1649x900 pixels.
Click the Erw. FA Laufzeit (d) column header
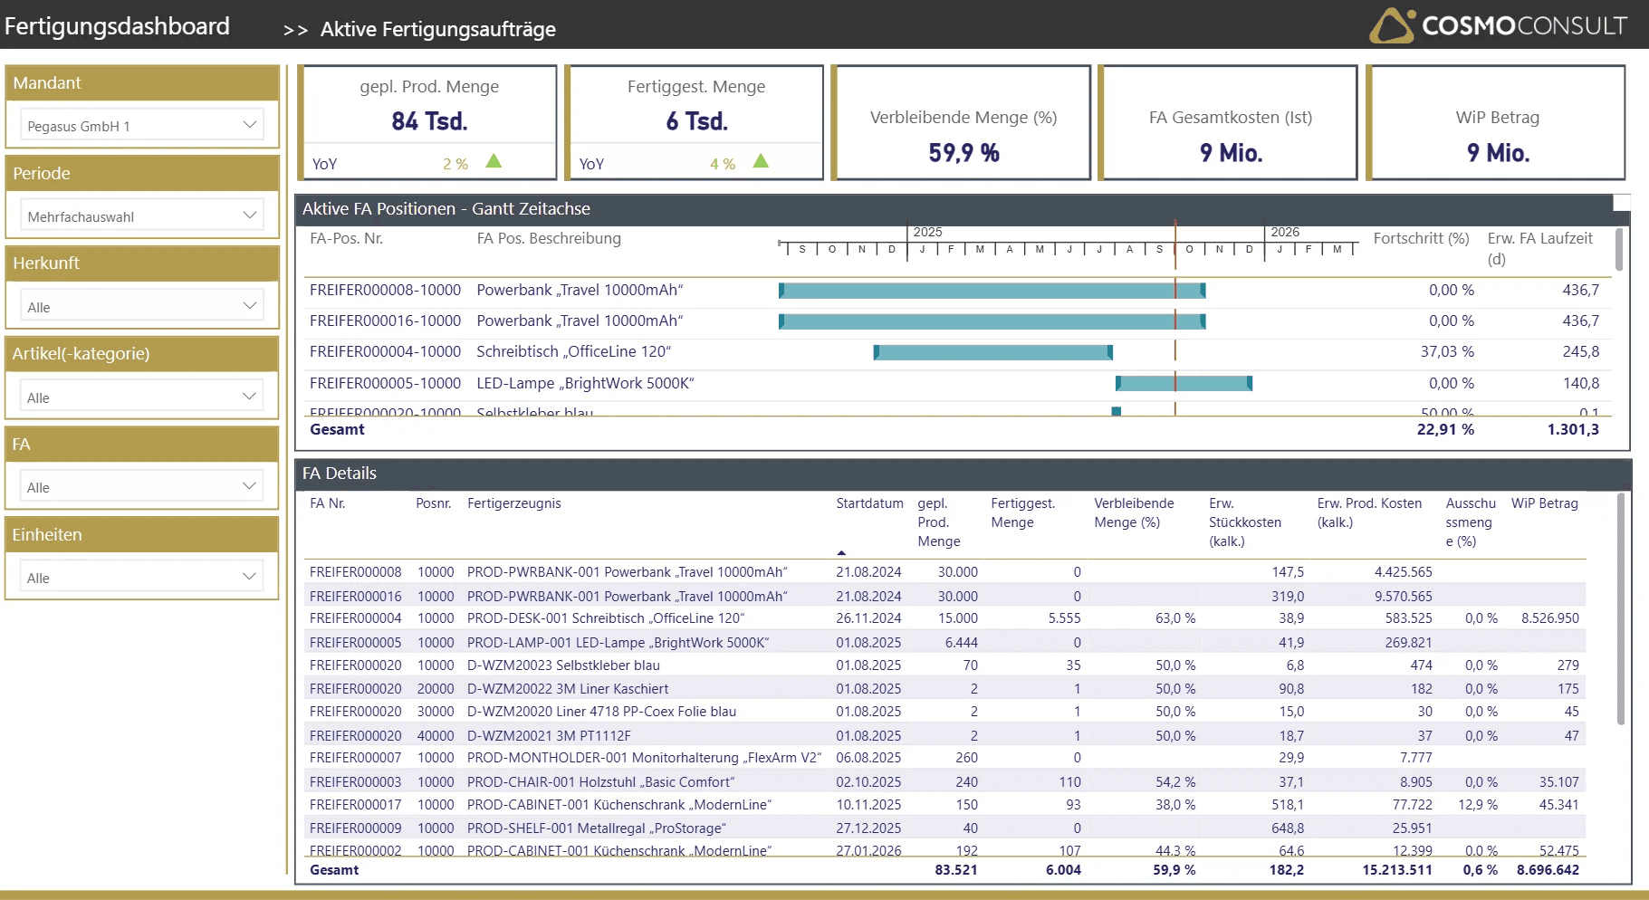tap(1539, 248)
